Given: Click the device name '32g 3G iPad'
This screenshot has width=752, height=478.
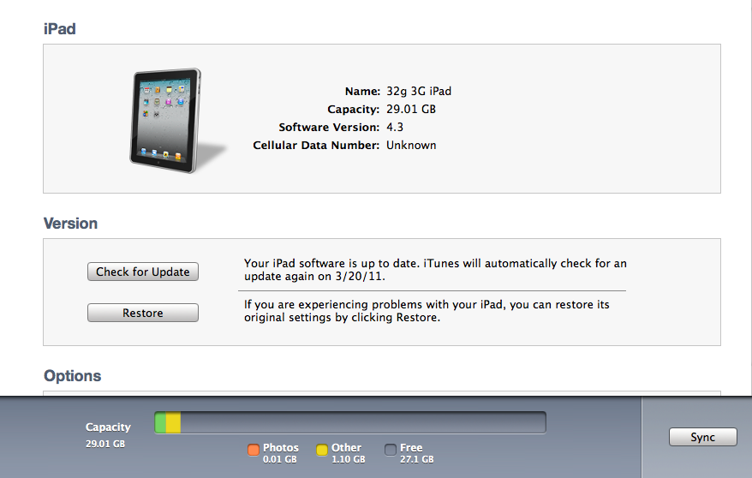Looking at the screenshot, I should (419, 91).
